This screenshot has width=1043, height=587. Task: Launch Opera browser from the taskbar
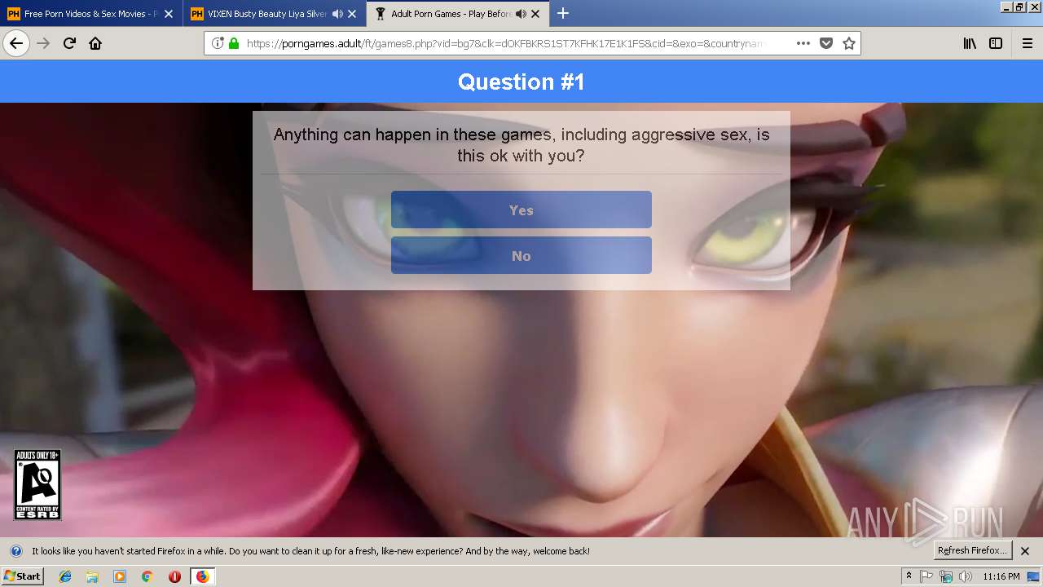tap(174, 576)
